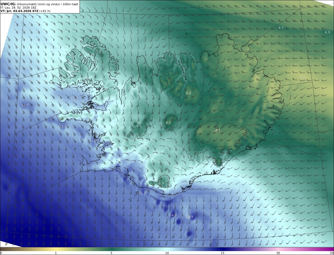The height and width of the screenshot is (255, 334).
Task: Click the 13.9 value off the south coast
Action: (x=142, y=193)
